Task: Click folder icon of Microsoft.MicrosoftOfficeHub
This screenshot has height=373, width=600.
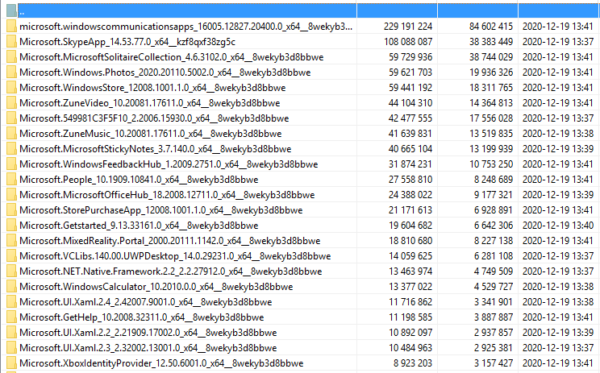Action: (11, 194)
